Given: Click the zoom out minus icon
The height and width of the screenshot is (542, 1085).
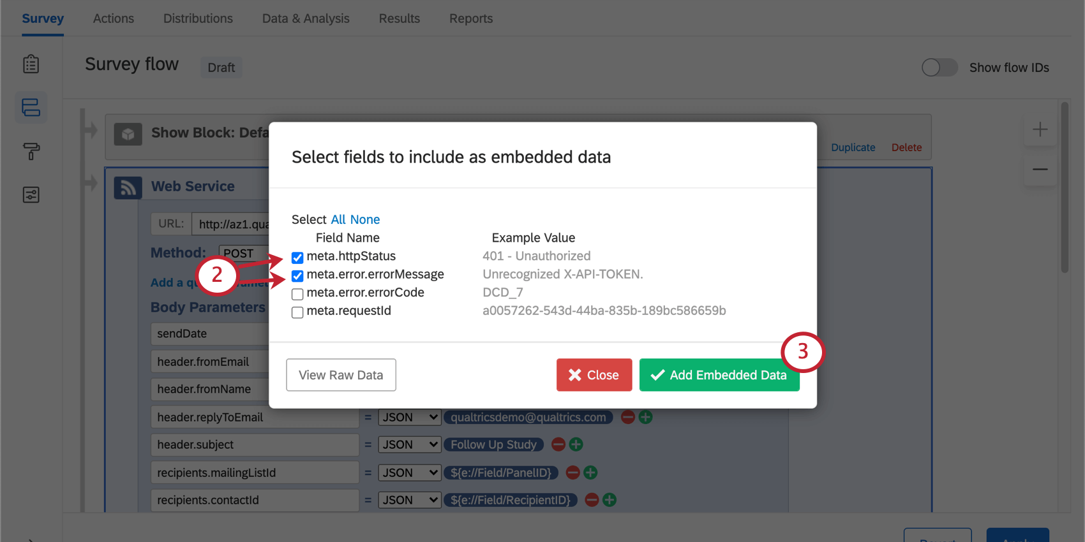Looking at the screenshot, I should pyautogui.click(x=1040, y=170).
